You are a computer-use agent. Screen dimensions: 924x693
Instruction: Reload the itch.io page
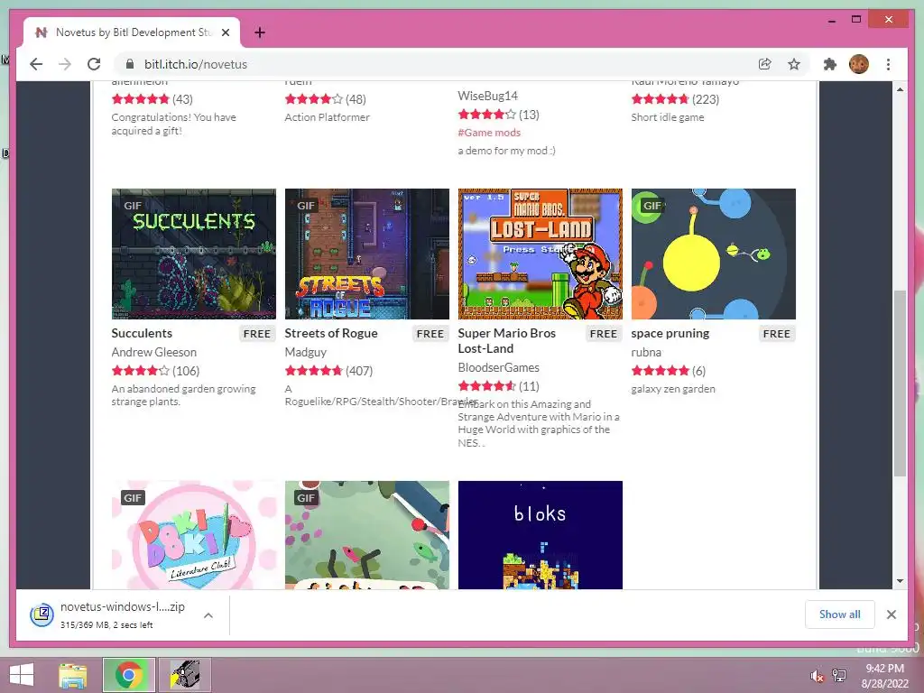click(x=94, y=64)
